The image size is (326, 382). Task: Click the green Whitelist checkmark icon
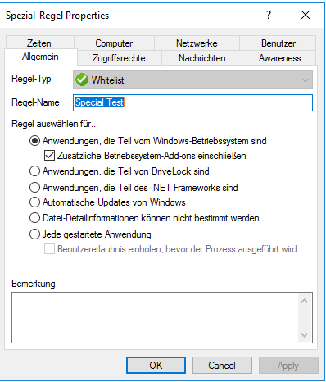(x=82, y=80)
